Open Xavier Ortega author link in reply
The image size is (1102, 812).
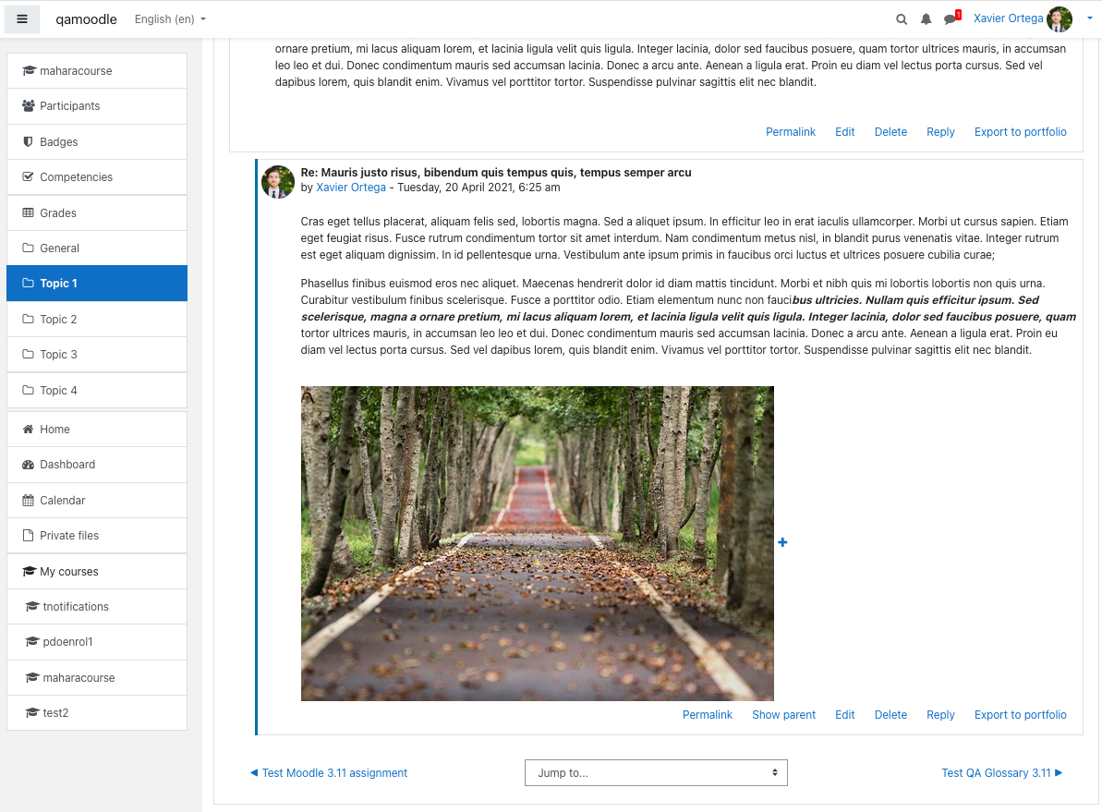(x=351, y=187)
